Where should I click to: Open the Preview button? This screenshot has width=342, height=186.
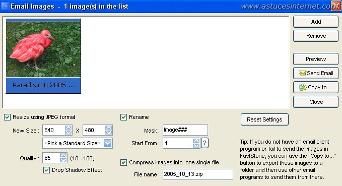pos(316,59)
